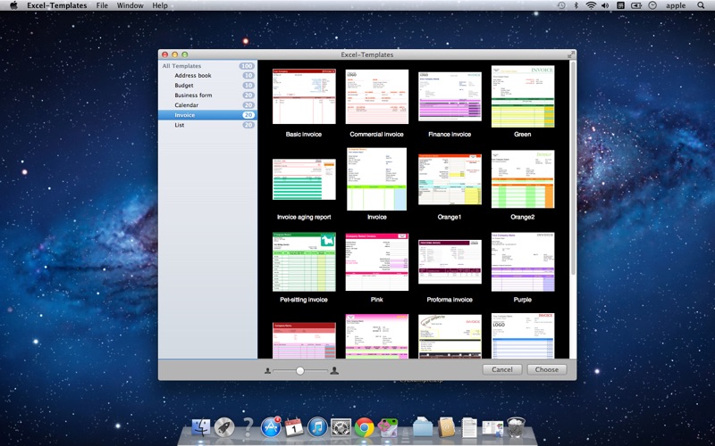The image size is (715, 446).
Task: Select the Basic invoice template thumbnail
Action: (x=304, y=96)
